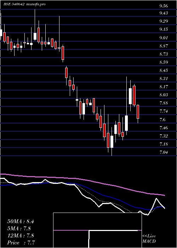177x248 pixels.
Task: Click the 7.04 price axis label
Action: [x=164, y=152]
